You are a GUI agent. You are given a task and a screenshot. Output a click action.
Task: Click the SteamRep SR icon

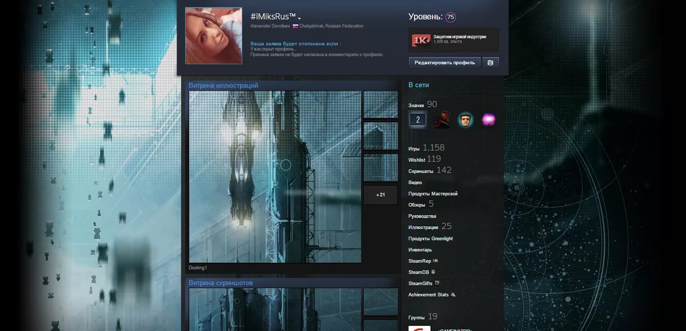[435, 260]
